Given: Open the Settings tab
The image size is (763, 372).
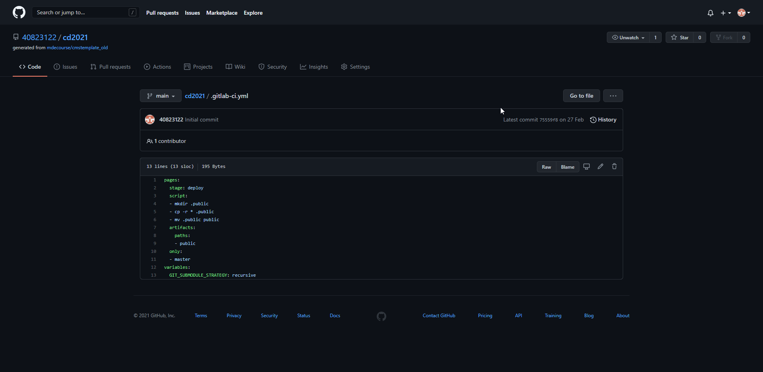Looking at the screenshot, I should (355, 67).
